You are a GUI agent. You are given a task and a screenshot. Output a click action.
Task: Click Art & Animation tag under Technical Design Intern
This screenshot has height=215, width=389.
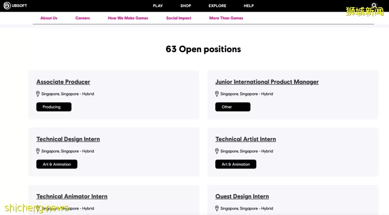[57, 164]
